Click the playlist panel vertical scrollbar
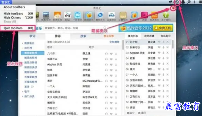Screen dimensions: 202x116 (173, 44)
